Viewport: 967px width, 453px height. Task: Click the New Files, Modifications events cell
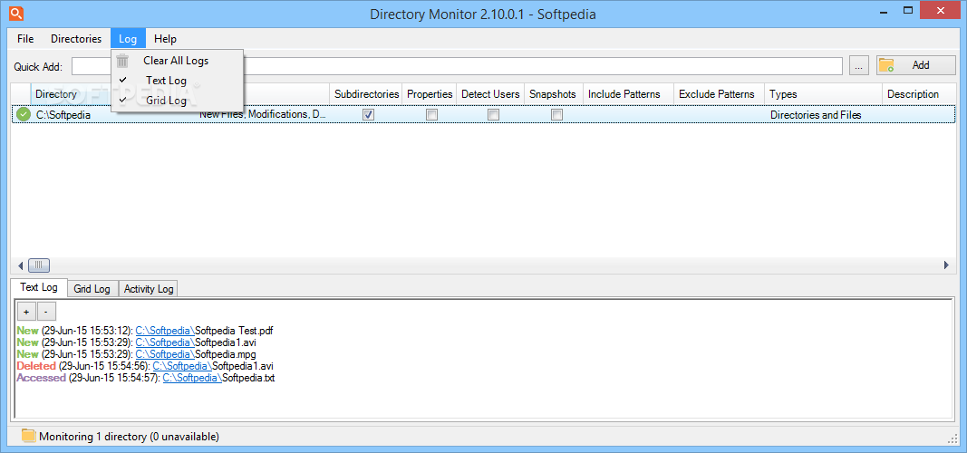point(263,115)
